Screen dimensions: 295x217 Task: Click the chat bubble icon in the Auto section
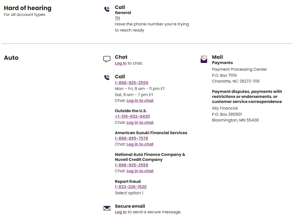107,59
